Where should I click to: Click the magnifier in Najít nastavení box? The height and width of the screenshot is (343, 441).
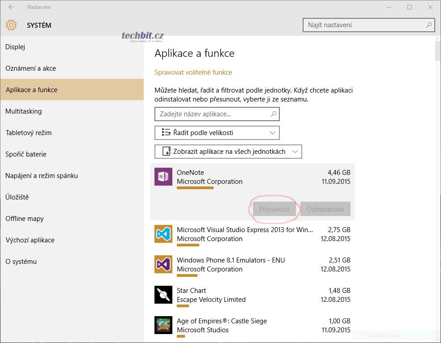pos(428,25)
